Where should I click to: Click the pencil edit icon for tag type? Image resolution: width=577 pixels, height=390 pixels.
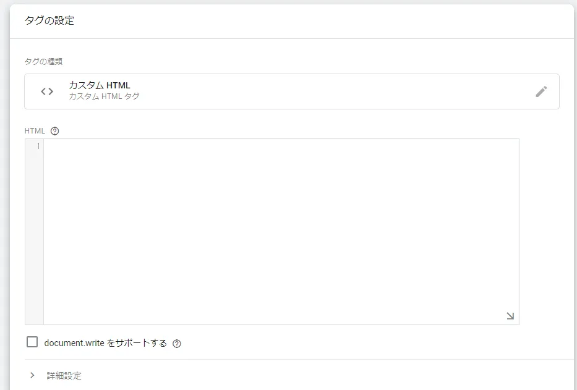coord(541,91)
